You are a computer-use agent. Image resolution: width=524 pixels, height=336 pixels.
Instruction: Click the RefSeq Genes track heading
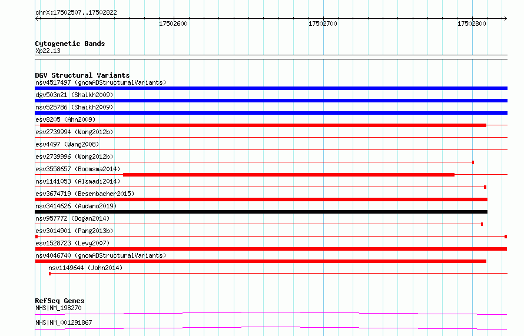point(60,301)
